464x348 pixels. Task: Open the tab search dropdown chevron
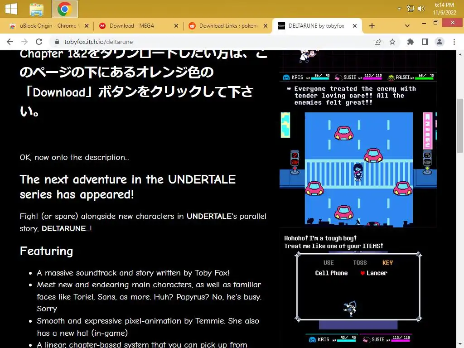[407, 26]
